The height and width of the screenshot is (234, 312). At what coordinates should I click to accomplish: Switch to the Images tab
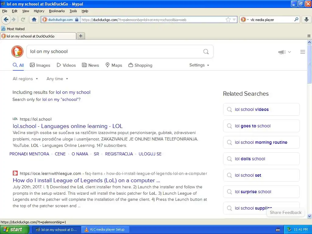tap(40, 65)
